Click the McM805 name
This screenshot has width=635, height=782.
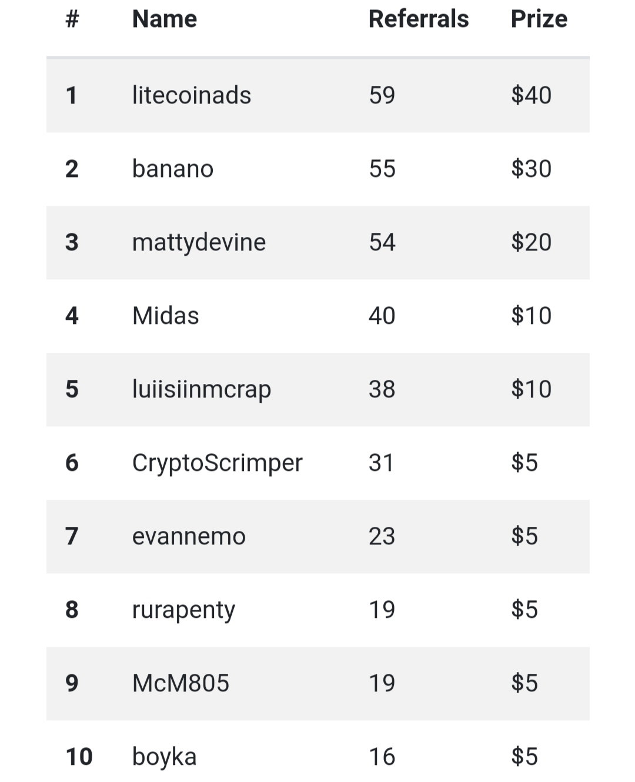click(x=181, y=683)
